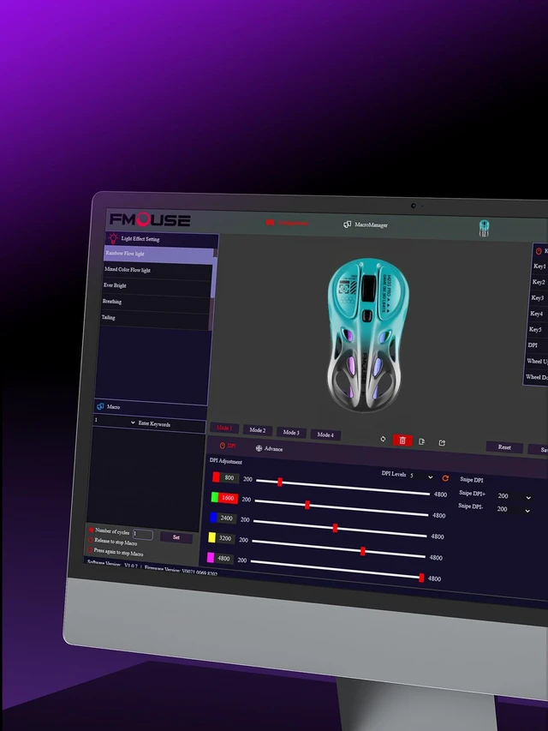The width and height of the screenshot is (548, 731).
Task: Open the Advance settings tab
Action: tap(269, 448)
